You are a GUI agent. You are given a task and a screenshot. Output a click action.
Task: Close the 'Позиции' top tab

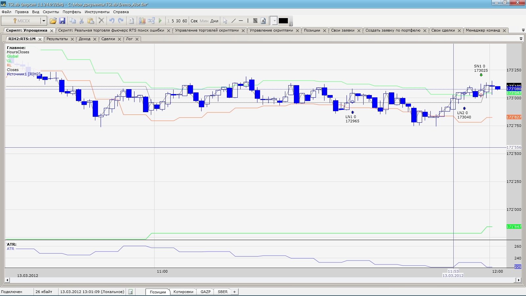point(324,31)
